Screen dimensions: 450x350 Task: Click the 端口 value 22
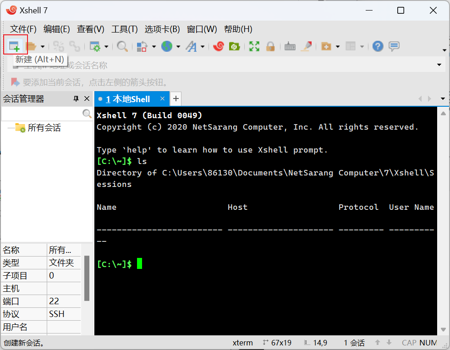pos(54,301)
